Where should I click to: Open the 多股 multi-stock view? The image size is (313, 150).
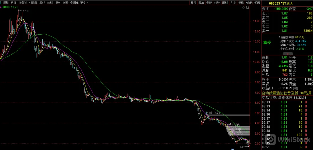[x=209, y=3]
